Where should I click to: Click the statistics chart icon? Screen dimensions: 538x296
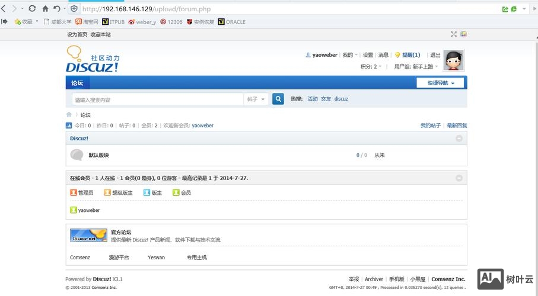69,126
